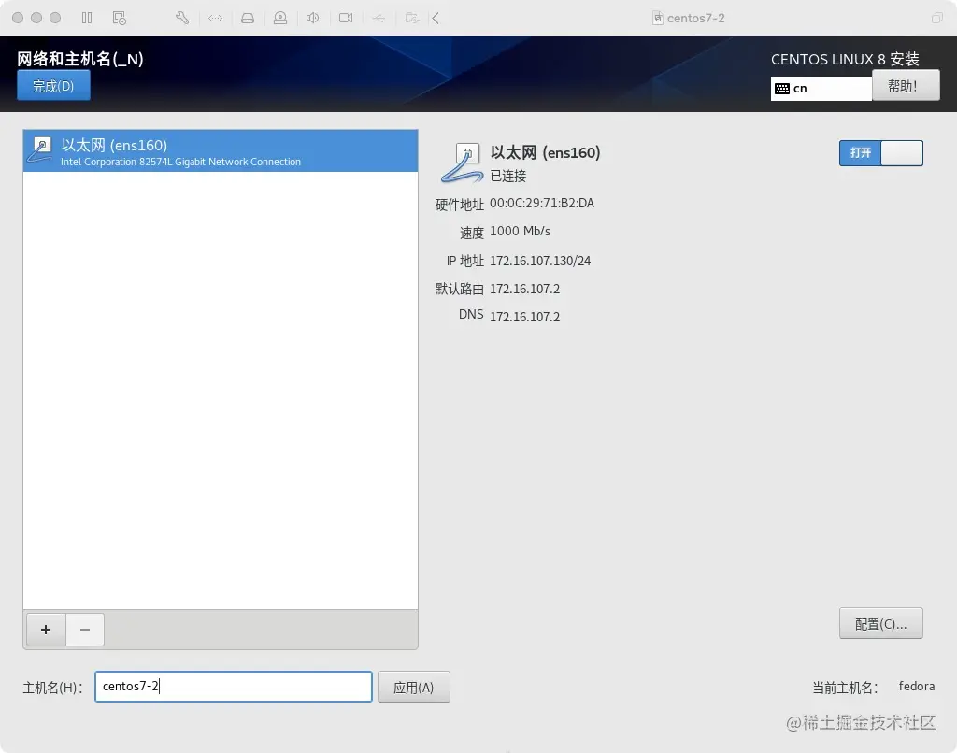The image size is (957, 753).
Task: Click the hostname input field showing centos7-2
Action: pyautogui.click(x=233, y=686)
